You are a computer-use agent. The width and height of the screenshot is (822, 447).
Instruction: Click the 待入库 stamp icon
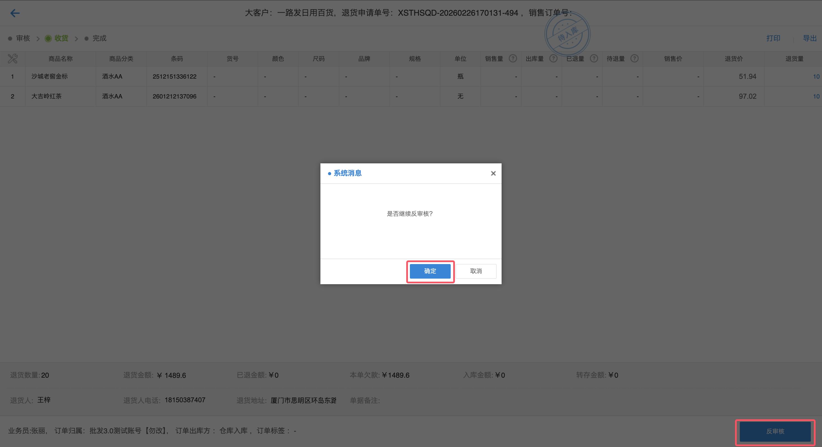coord(567,34)
